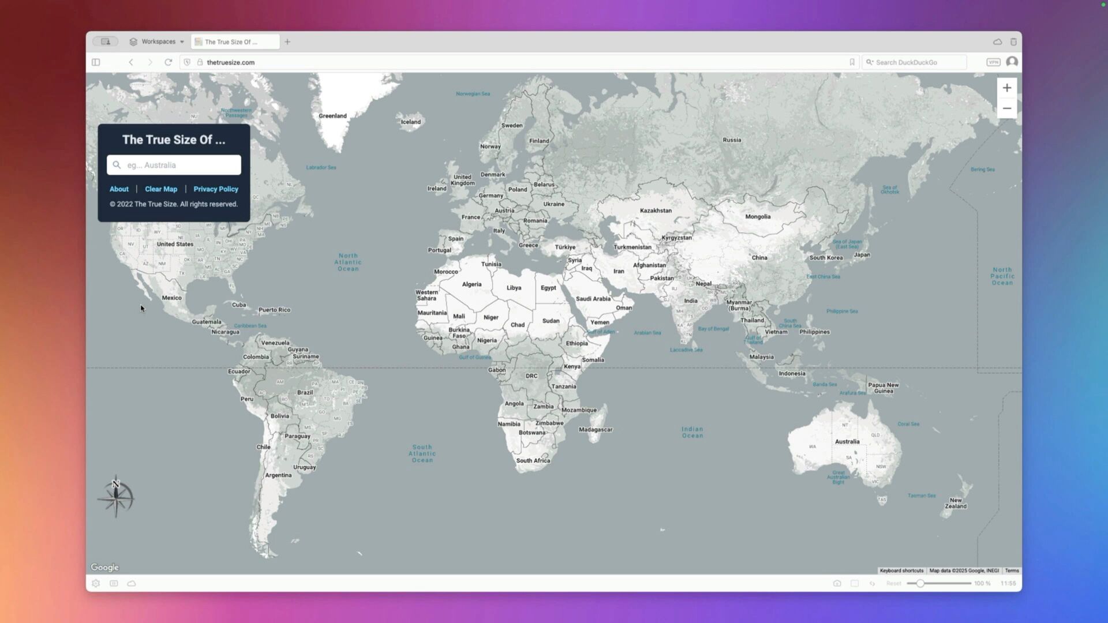Click the Saudi Arabia label on map

click(x=593, y=299)
